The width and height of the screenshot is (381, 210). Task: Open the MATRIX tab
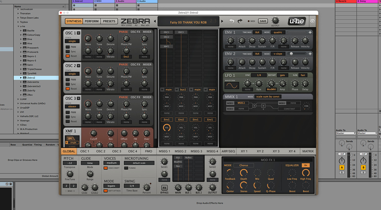308,151
